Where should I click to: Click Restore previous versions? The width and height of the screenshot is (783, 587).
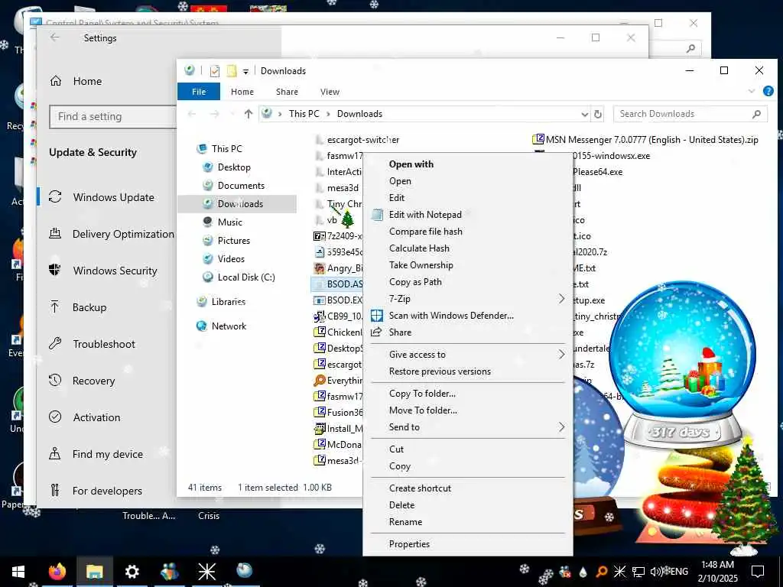440,371
